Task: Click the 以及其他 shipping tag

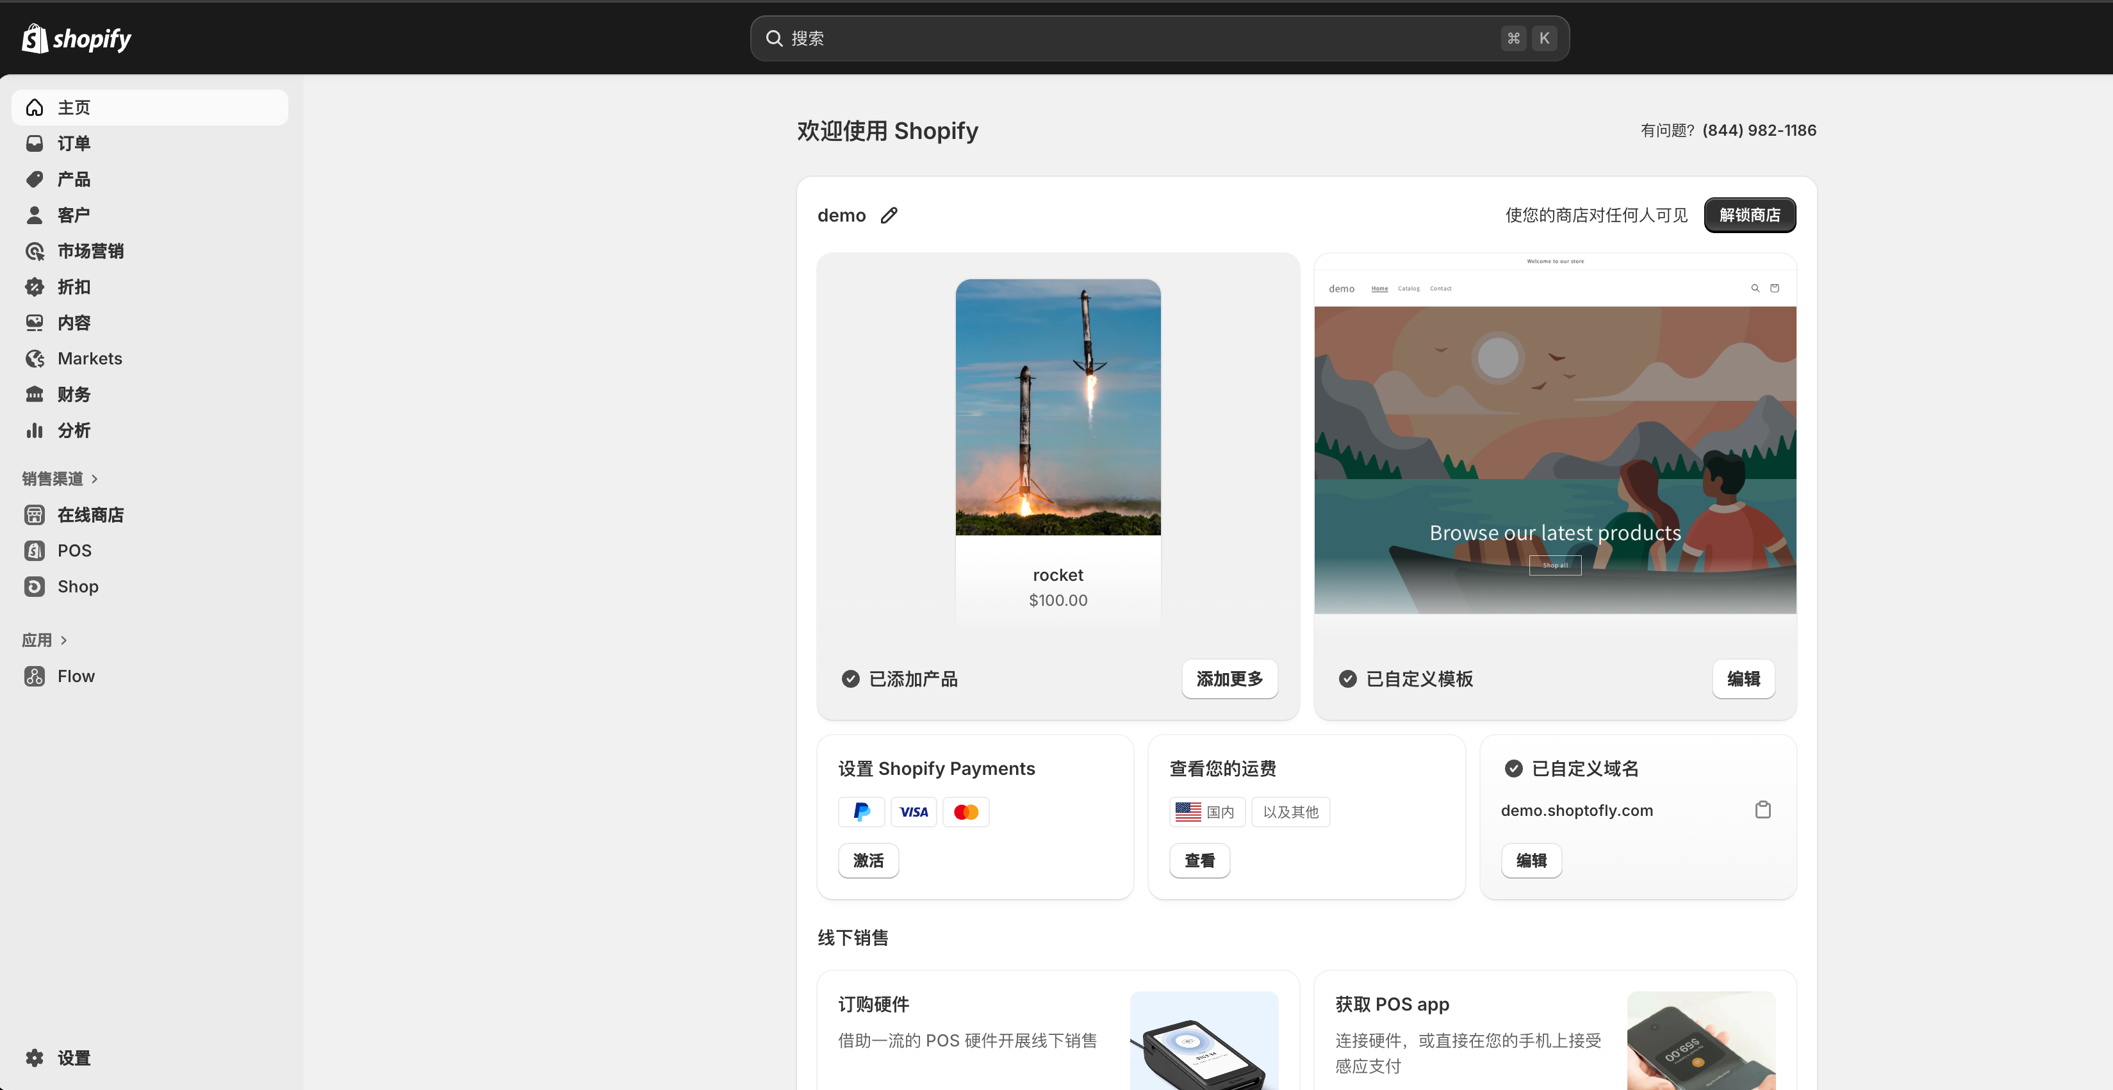Action: (x=1290, y=812)
